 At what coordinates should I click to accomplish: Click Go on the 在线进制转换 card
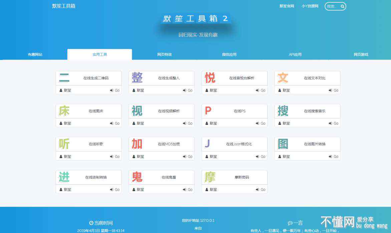[115, 189]
